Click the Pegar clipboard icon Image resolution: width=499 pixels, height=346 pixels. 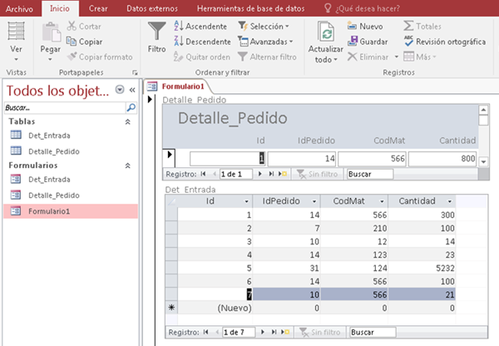pos(50,33)
